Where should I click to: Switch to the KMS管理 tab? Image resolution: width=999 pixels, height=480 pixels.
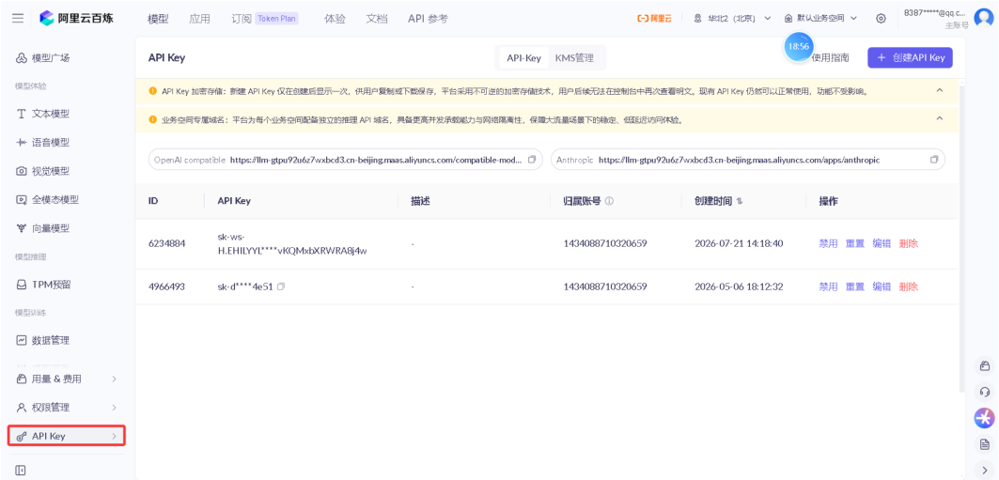[574, 58]
